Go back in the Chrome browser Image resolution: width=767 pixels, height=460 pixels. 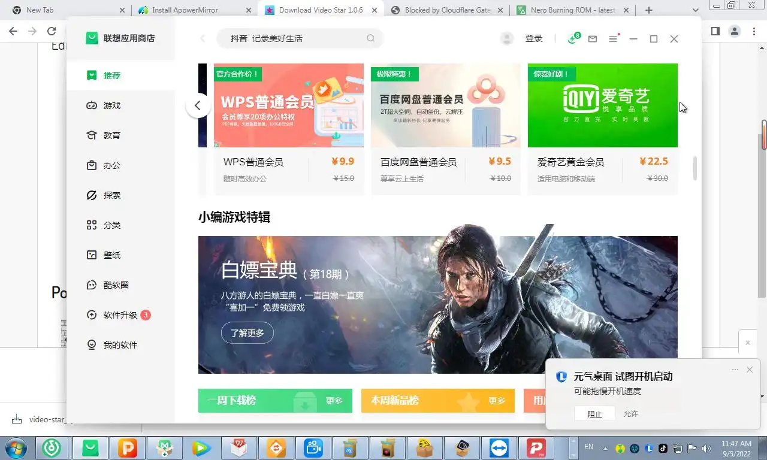tap(13, 31)
